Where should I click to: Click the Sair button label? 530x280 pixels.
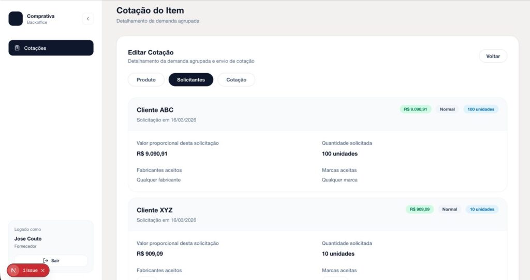tap(55, 260)
